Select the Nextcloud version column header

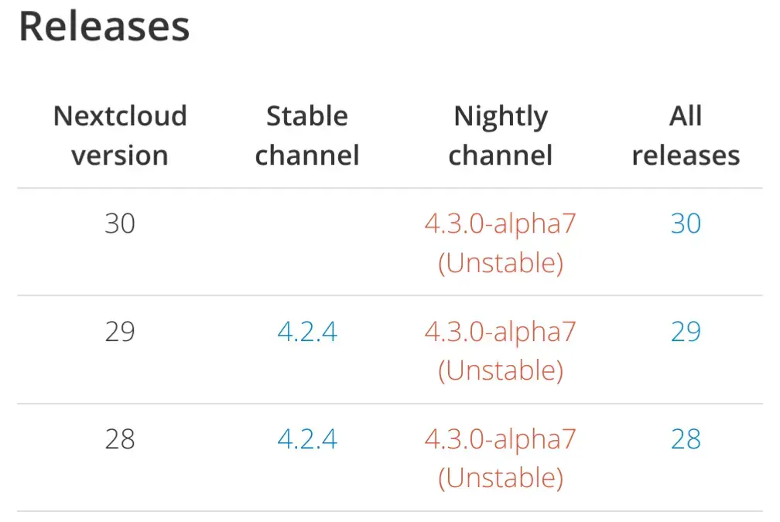click(x=120, y=135)
